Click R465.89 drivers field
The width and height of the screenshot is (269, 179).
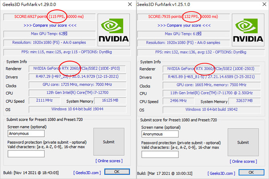point(211,77)
